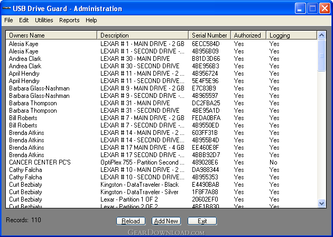
Task: Select Lexar - Partition 1 OF 2 row
Action: [161, 199]
